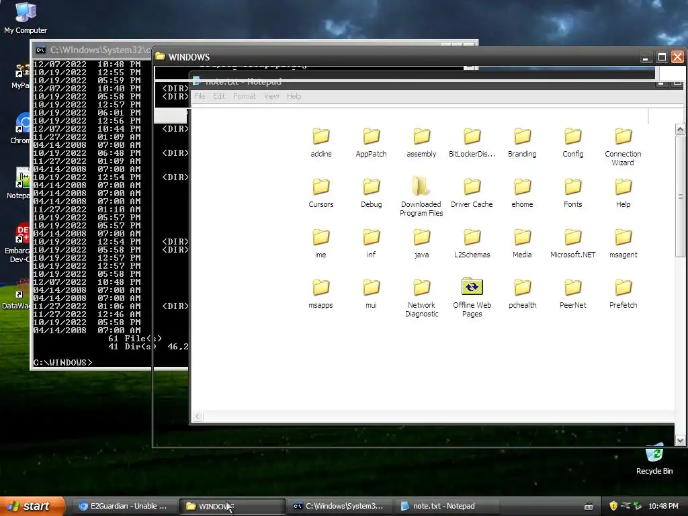Open Notepad View menu
Screen dimensions: 688x516
coord(271,96)
